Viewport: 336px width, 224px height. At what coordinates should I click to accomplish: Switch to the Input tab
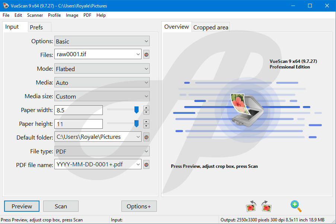tap(15, 27)
